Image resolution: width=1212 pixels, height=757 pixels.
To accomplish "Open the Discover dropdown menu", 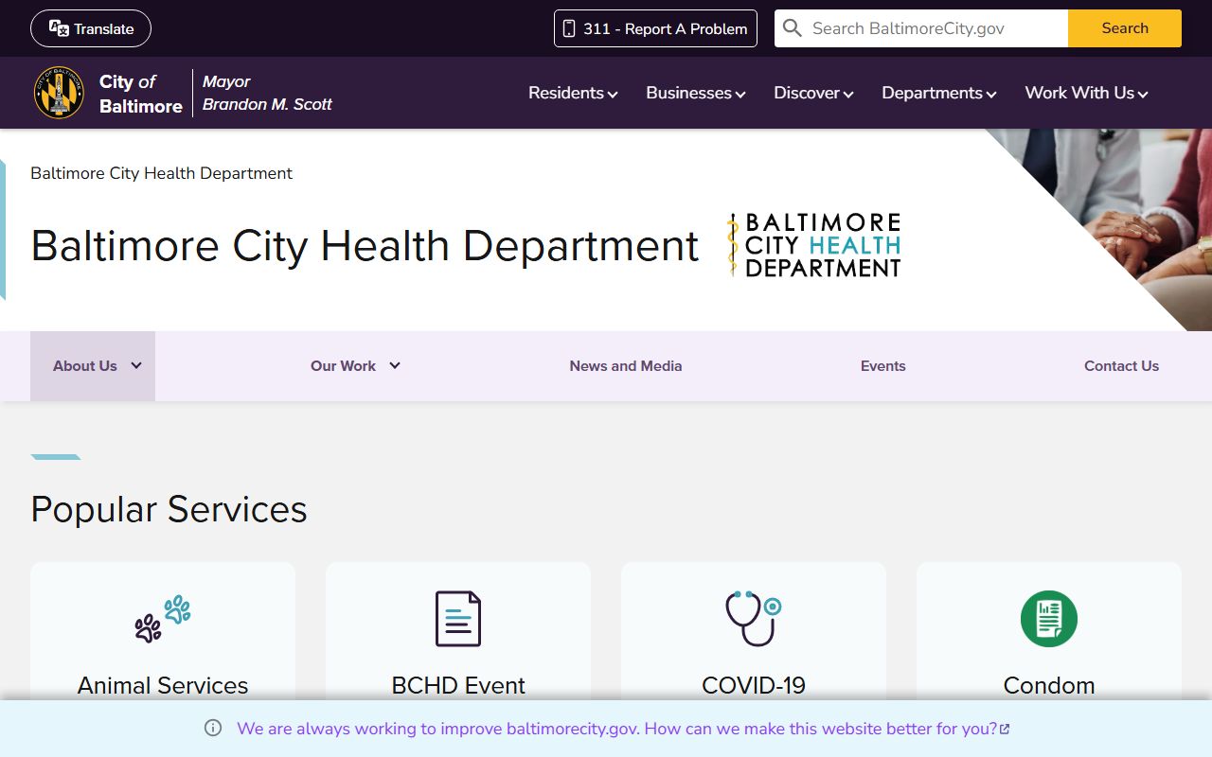I will click(813, 93).
